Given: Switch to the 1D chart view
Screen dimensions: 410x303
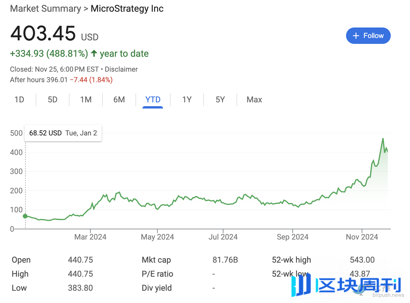Looking at the screenshot, I should [x=19, y=99].
